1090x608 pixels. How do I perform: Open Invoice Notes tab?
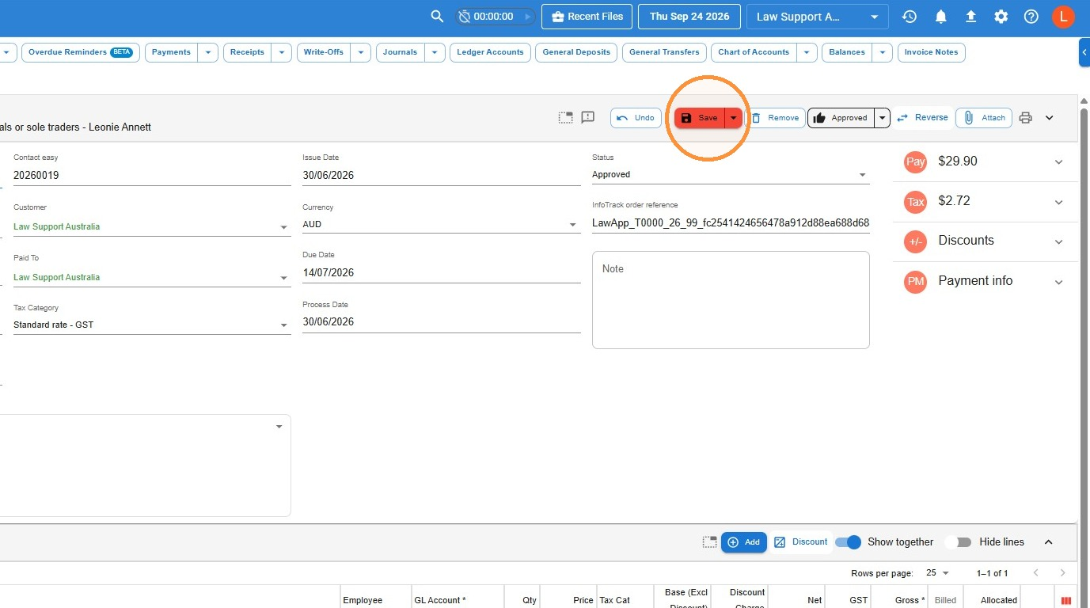point(931,52)
